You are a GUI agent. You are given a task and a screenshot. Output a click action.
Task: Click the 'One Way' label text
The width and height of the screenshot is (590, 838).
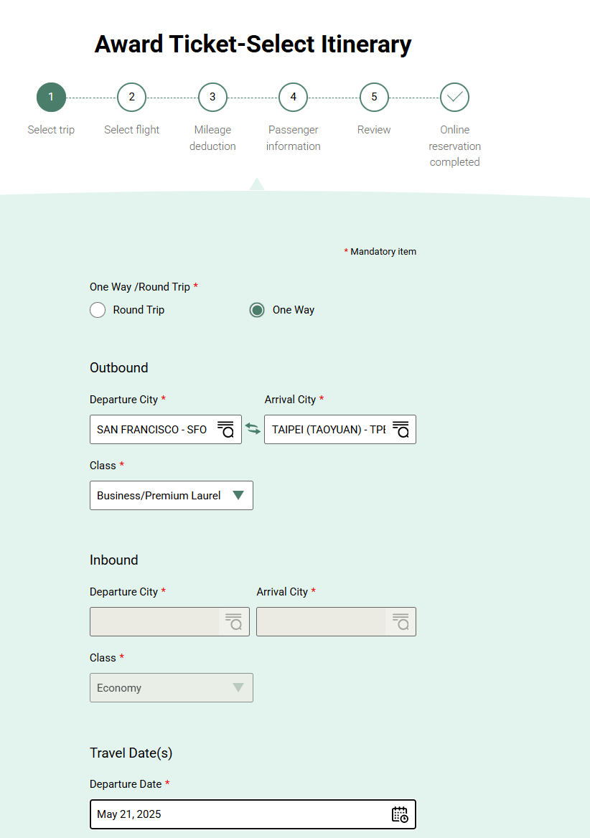click(294, 310)
